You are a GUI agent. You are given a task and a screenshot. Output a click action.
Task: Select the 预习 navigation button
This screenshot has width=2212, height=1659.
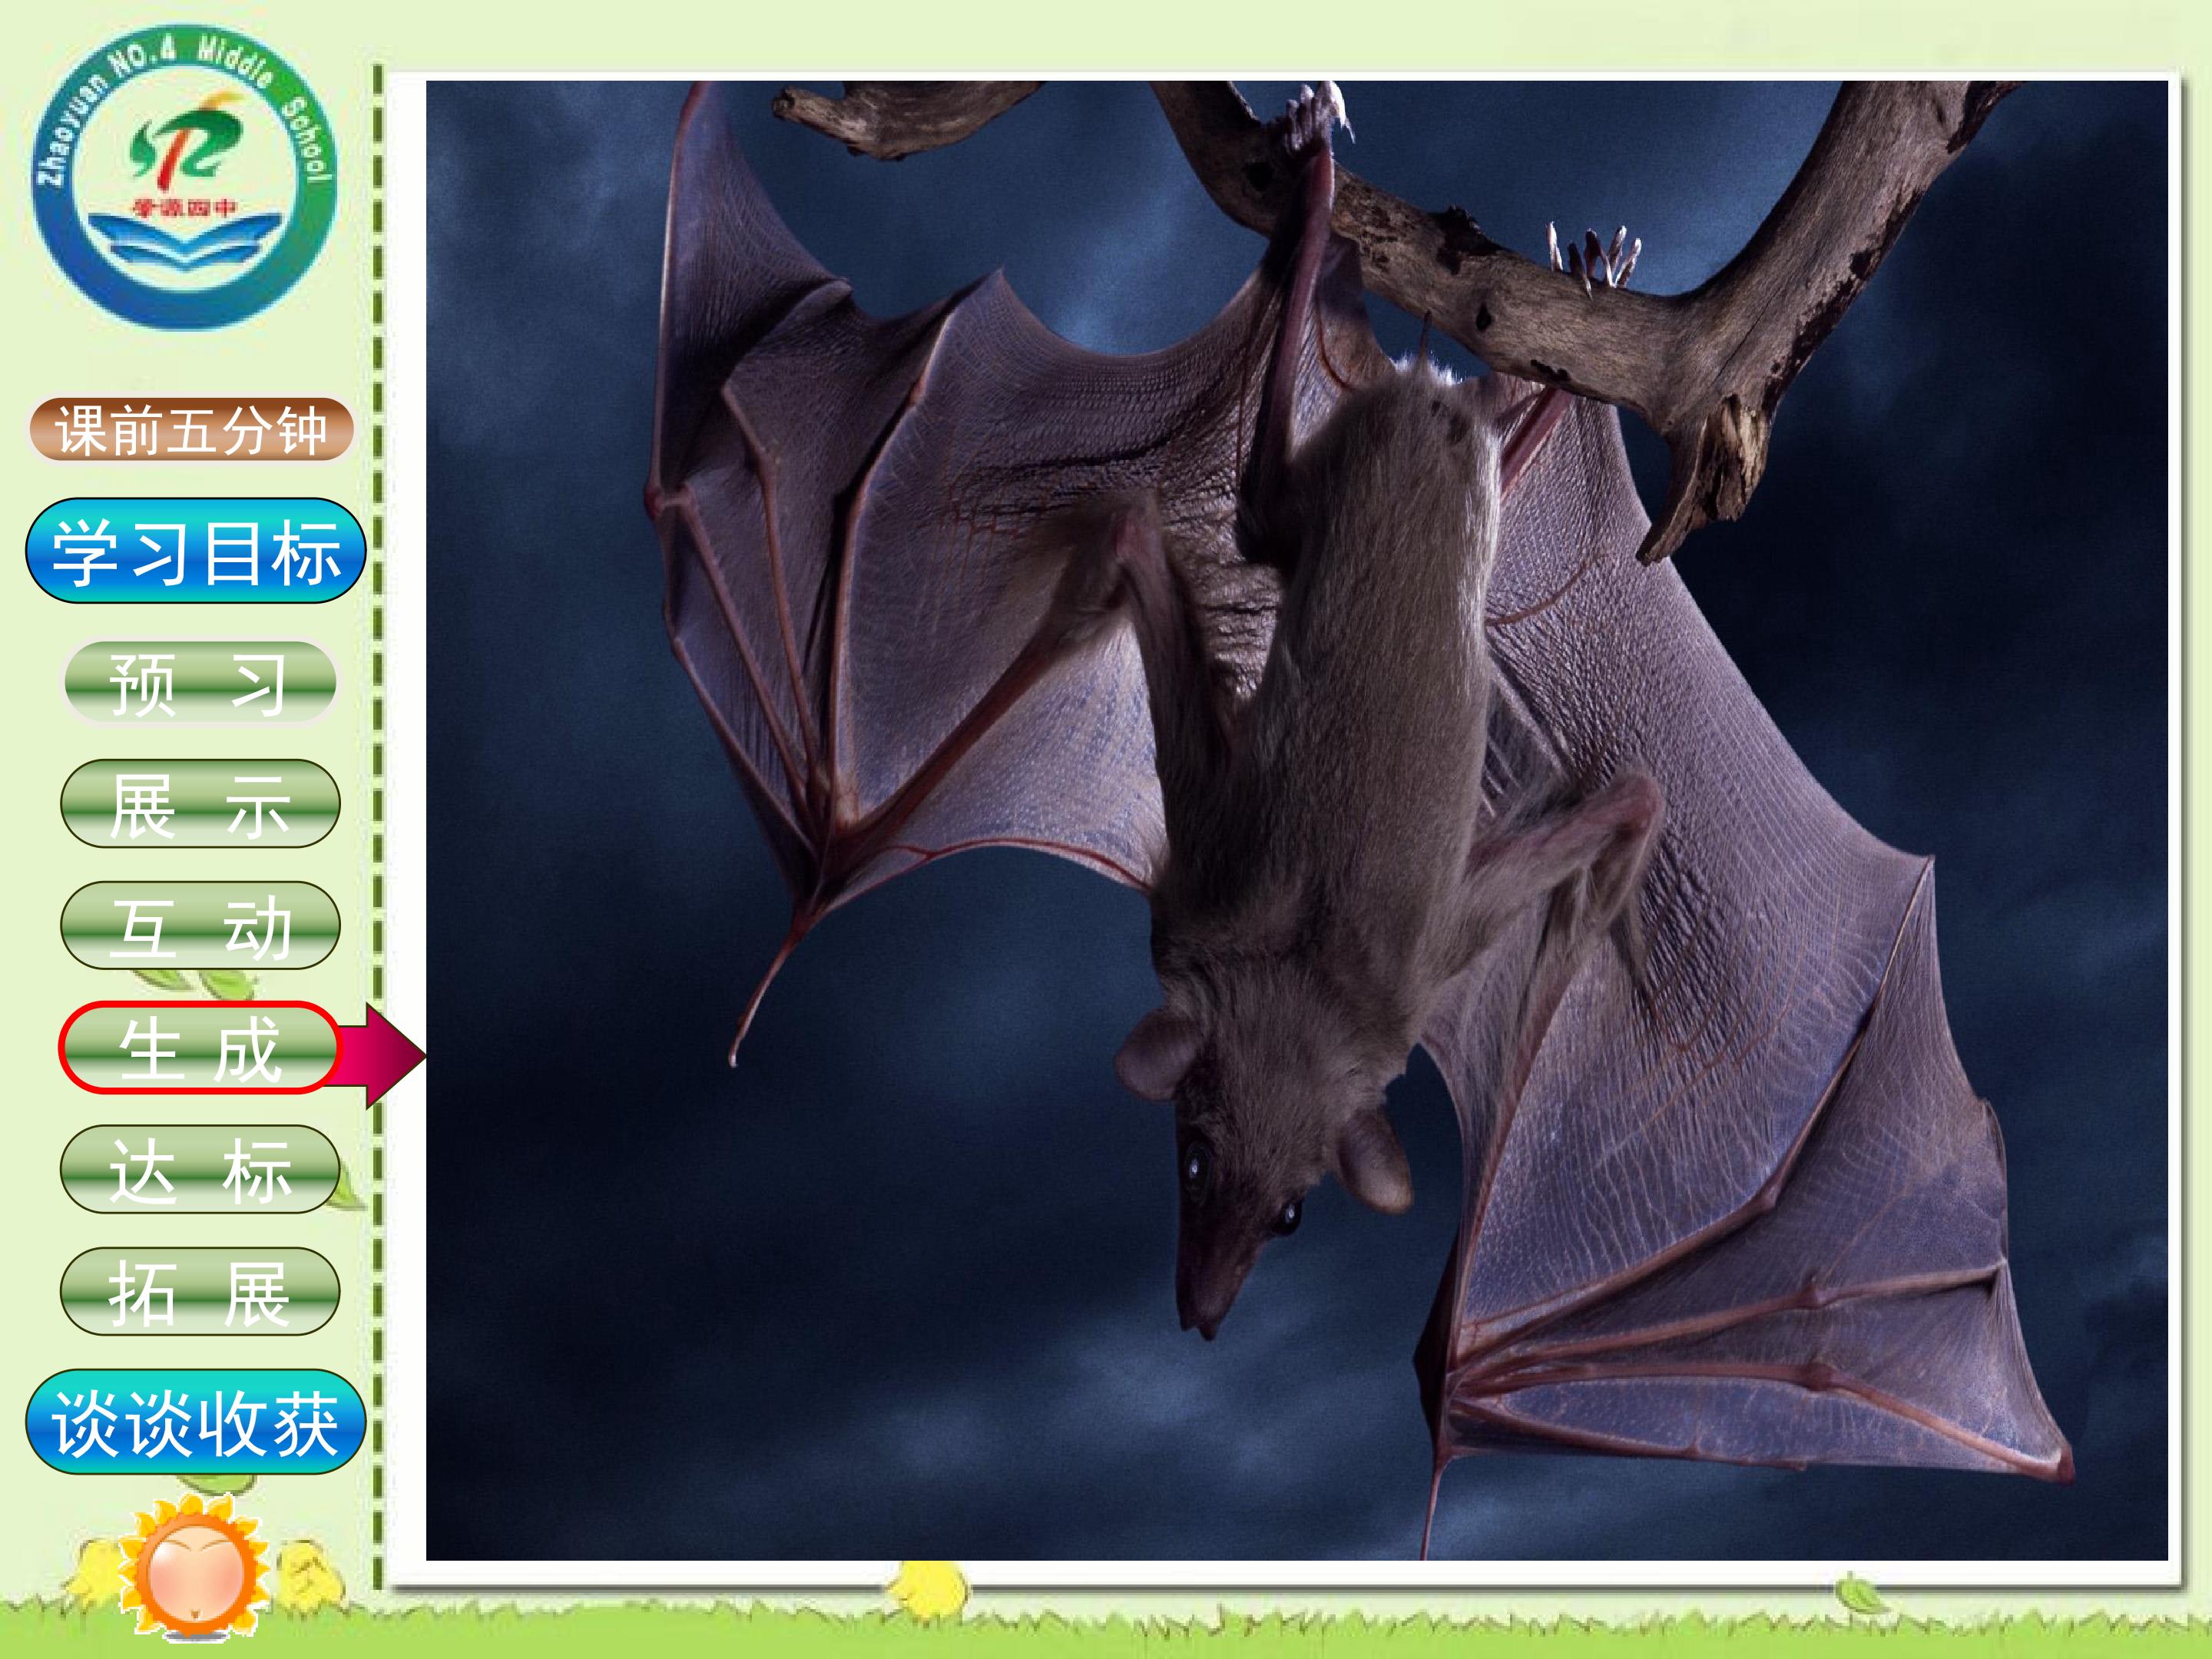point(199,683)
